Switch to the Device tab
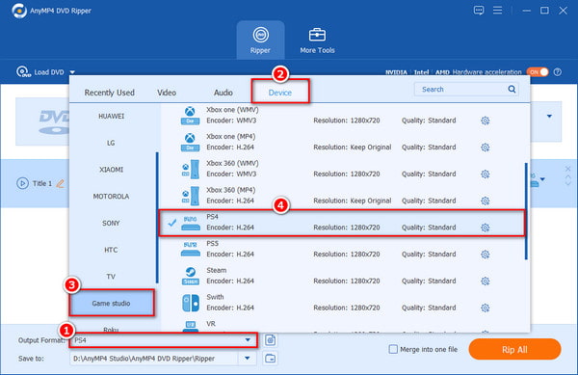This screenshot has width=578, height=375. [280, 93]
